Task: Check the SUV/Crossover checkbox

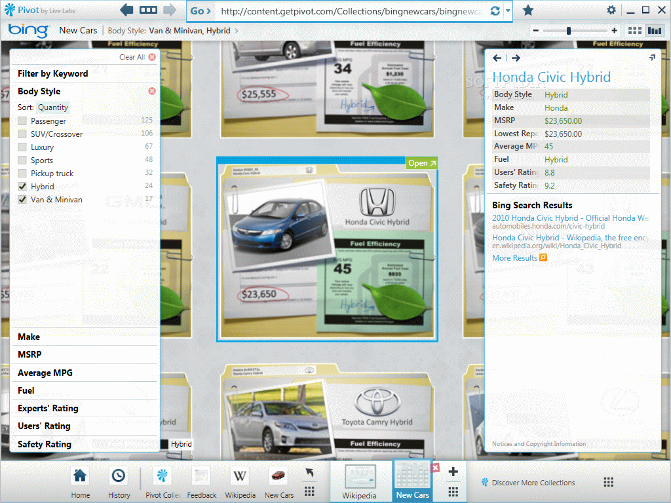Action: point(22,134)
